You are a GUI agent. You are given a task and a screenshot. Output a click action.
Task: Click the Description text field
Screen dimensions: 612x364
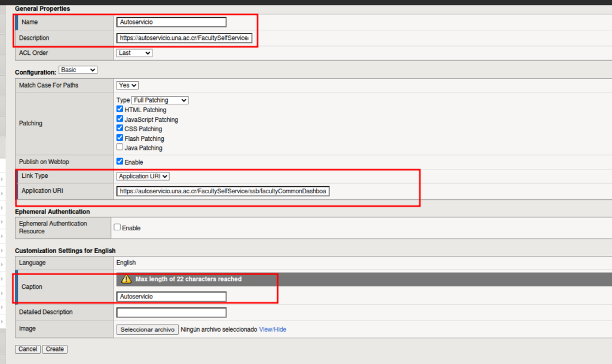point(184,38)
